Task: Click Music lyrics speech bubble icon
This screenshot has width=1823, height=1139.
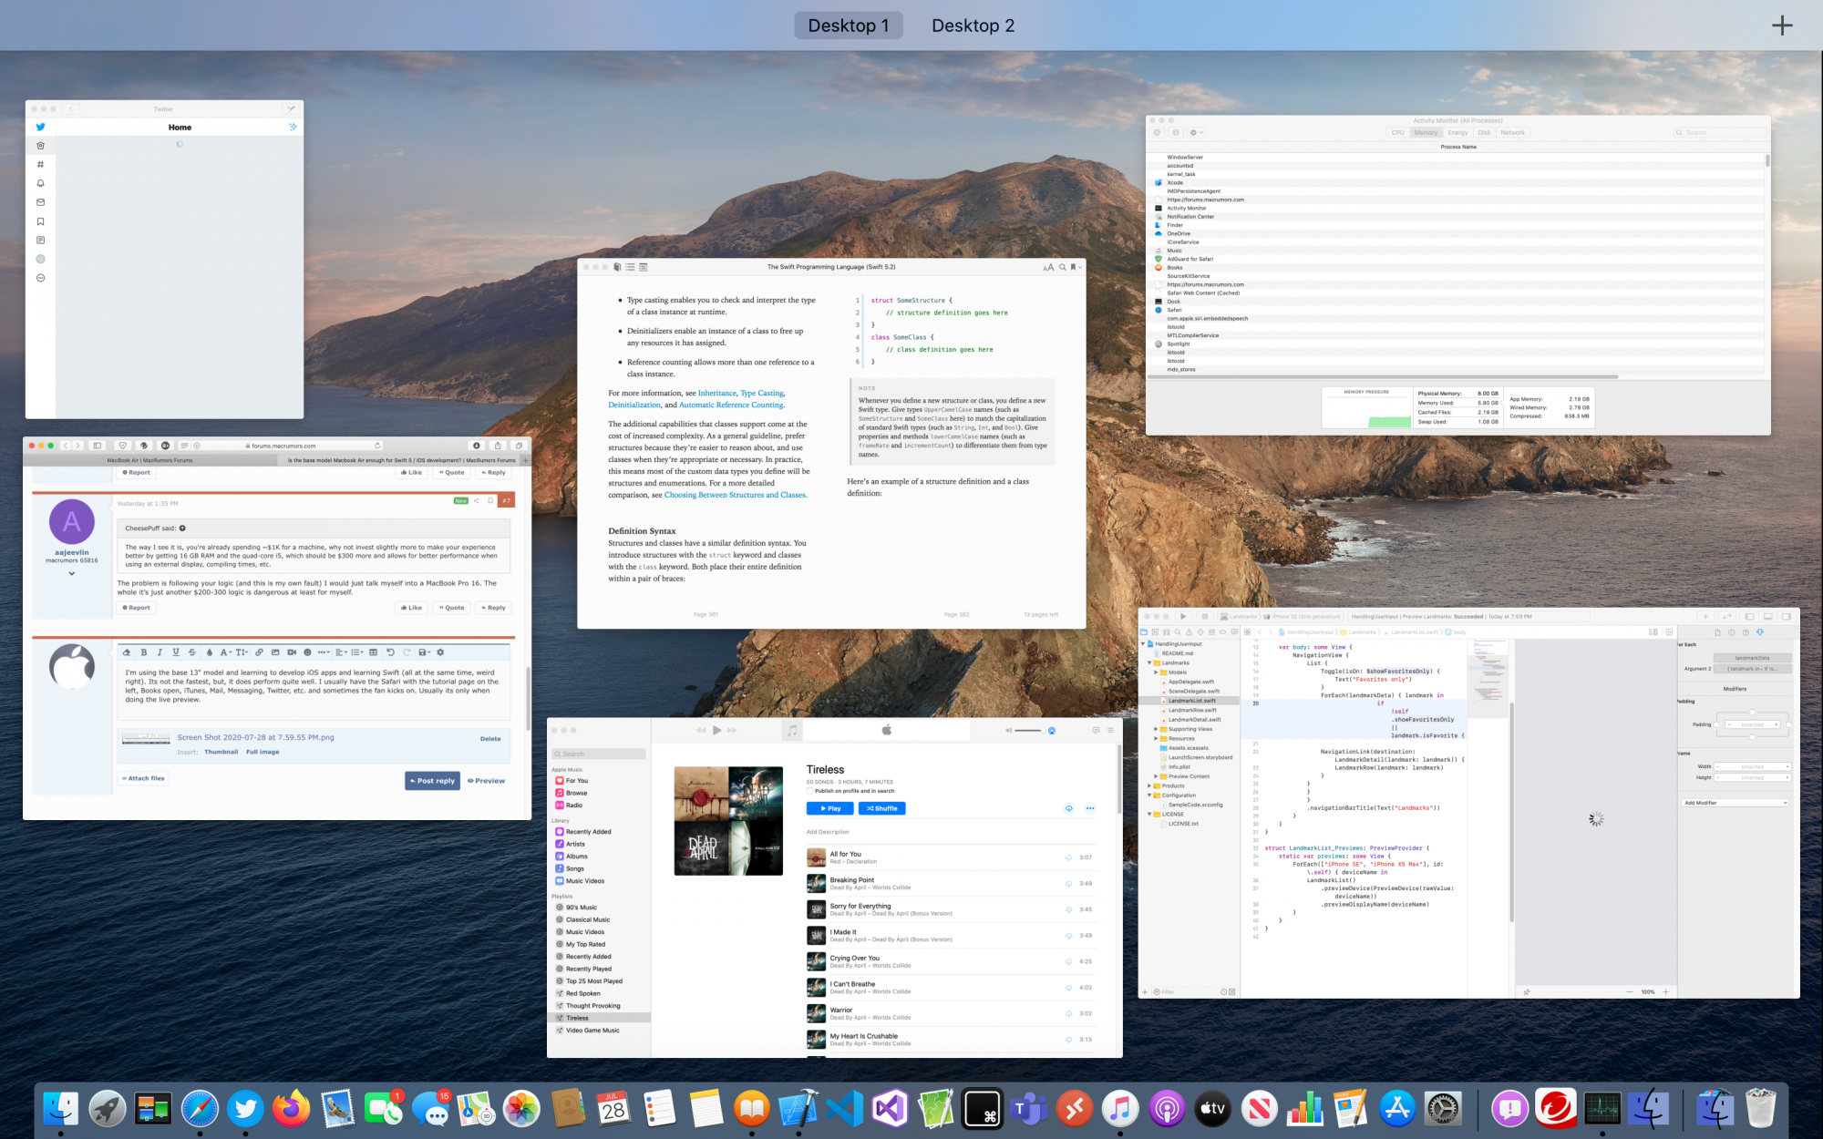Action: (x=1096, y=730)
